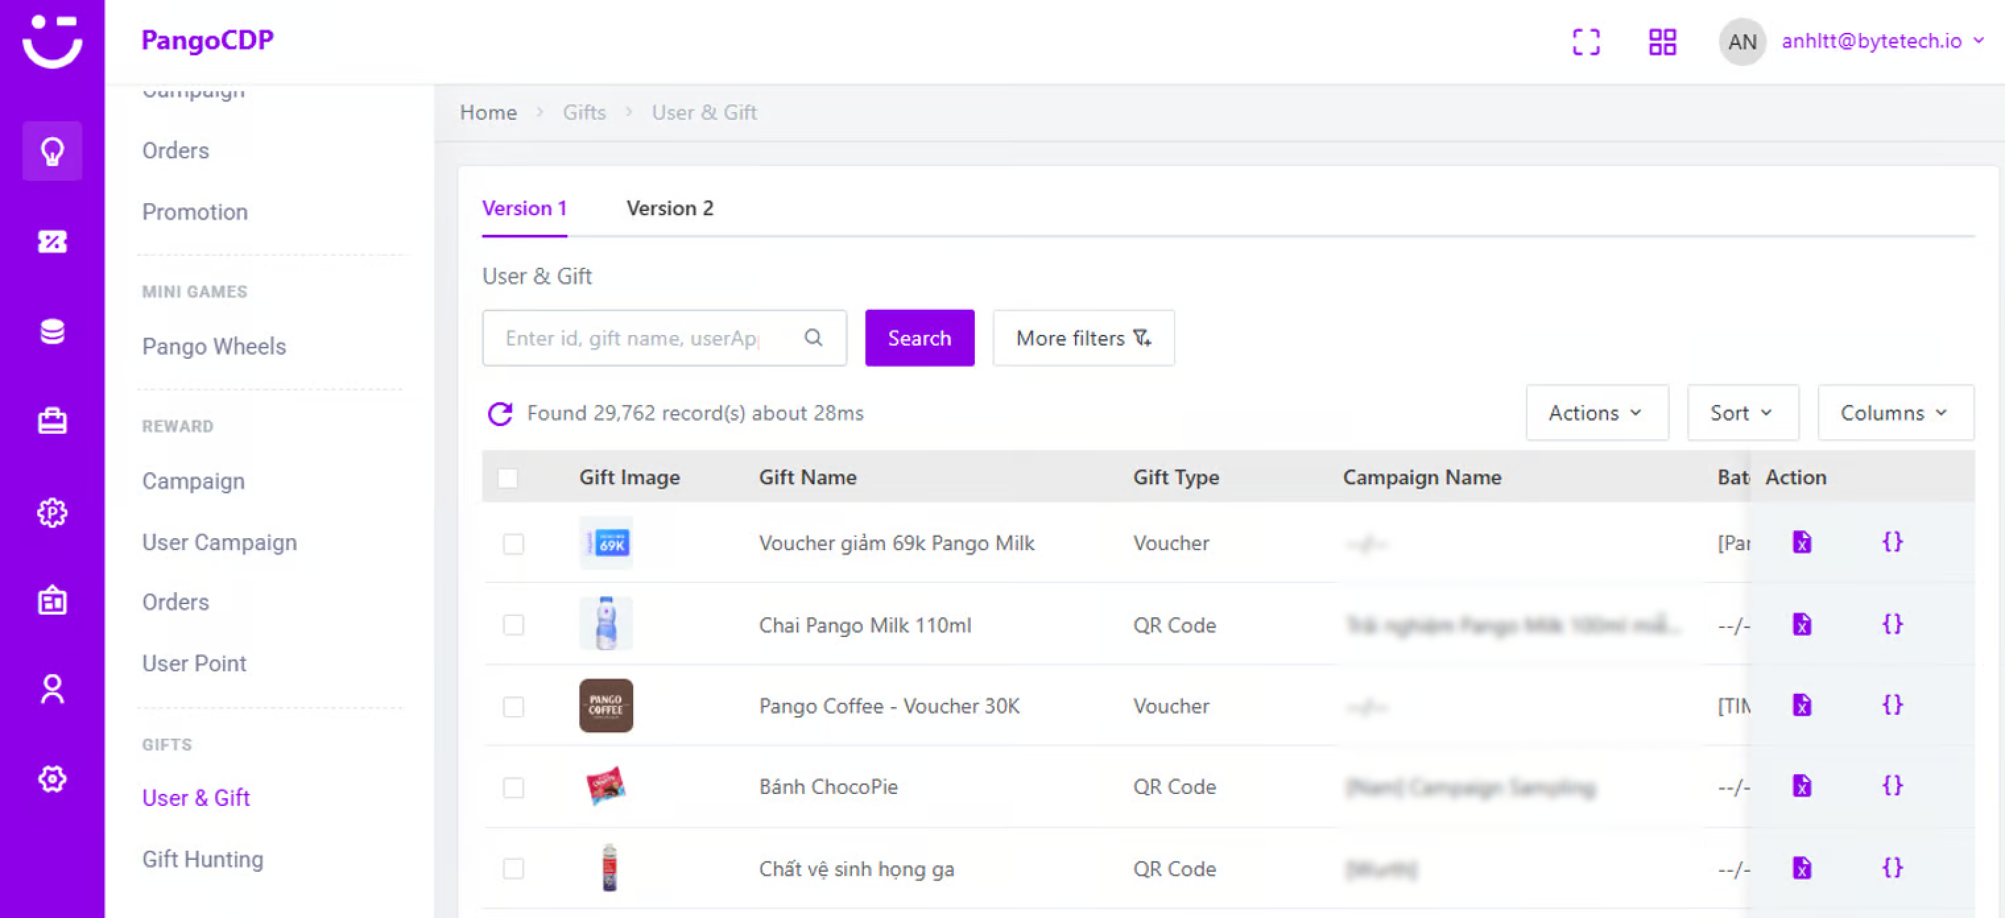This screenshot has width=2005, height=918.
Task: Export Pango Coffee Voucher 30K row to Excel
Action: [x=1801, y=705]
